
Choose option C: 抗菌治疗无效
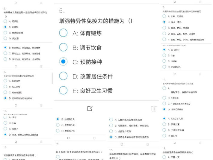[x=111, y=131]
